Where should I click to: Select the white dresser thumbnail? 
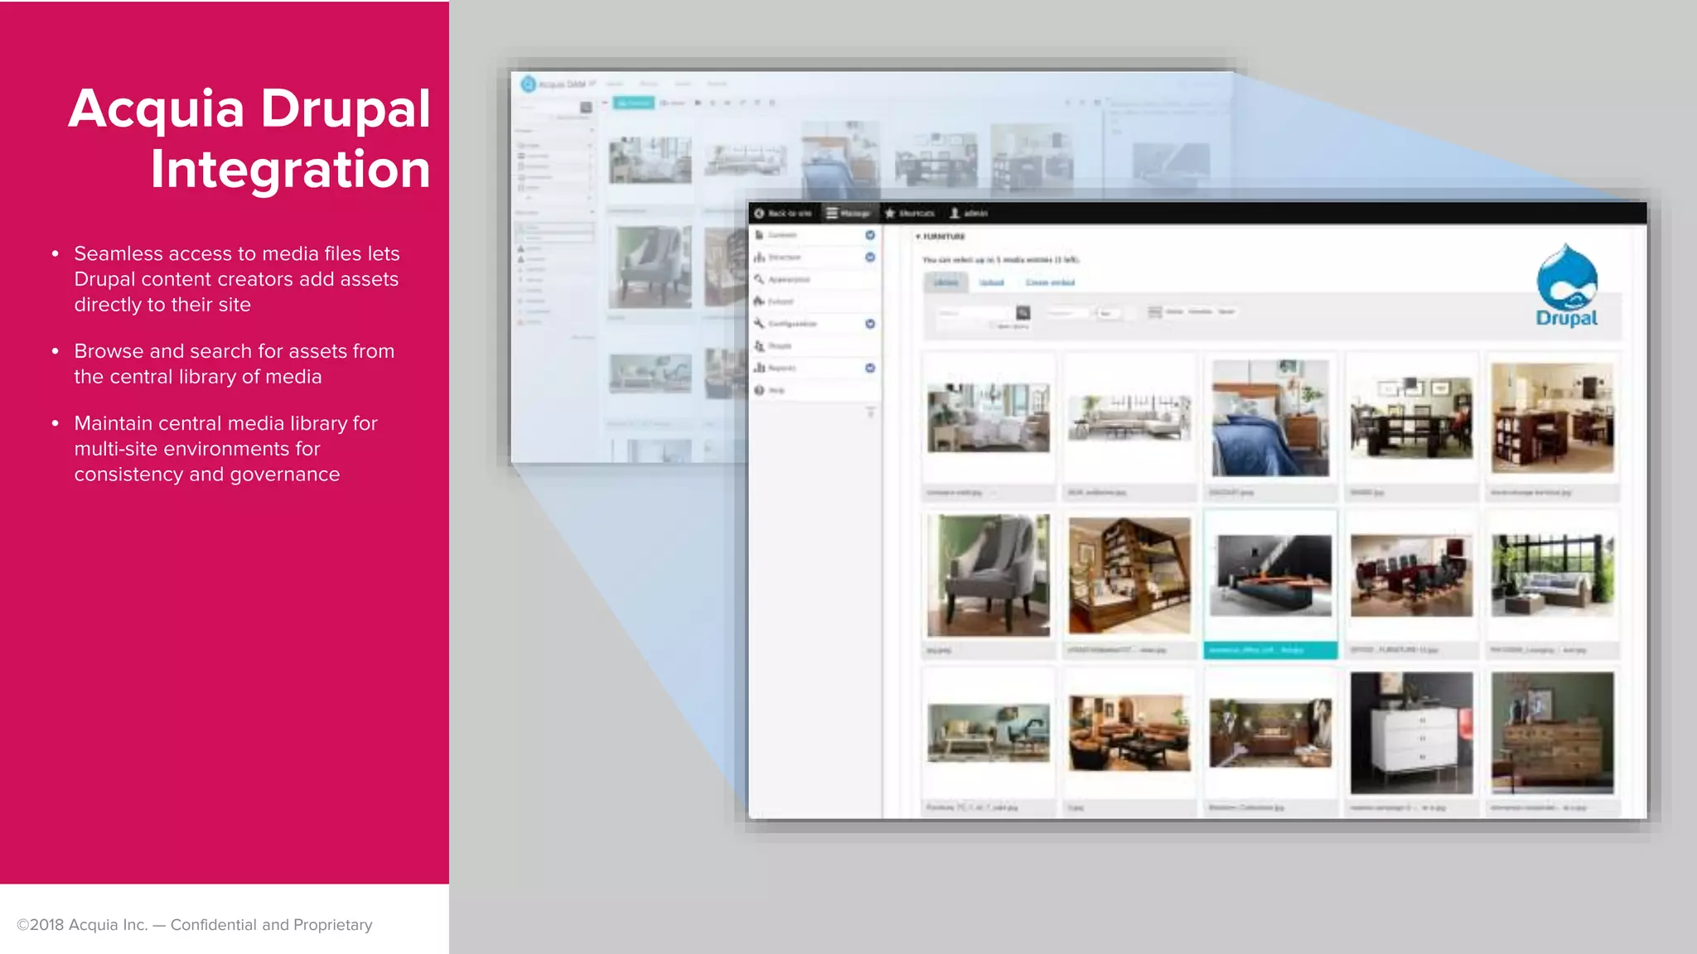click(1411, 733)
